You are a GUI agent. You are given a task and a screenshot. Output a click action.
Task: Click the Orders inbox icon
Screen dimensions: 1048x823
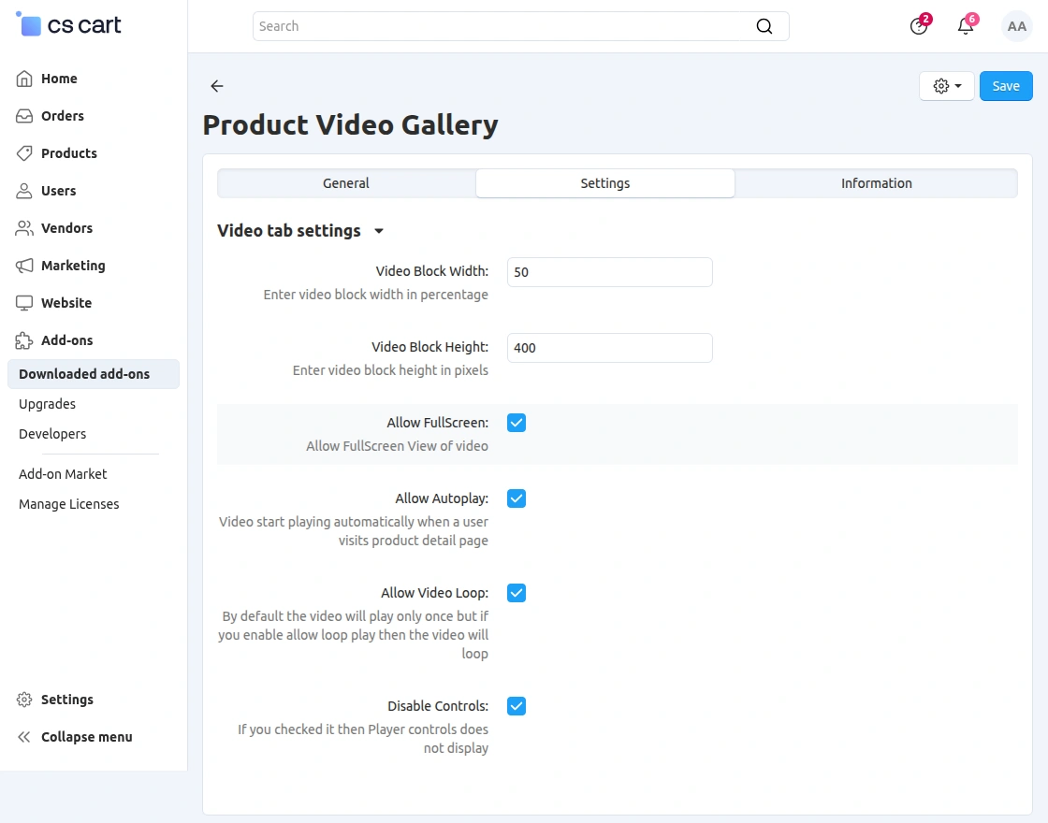point(24,116)
